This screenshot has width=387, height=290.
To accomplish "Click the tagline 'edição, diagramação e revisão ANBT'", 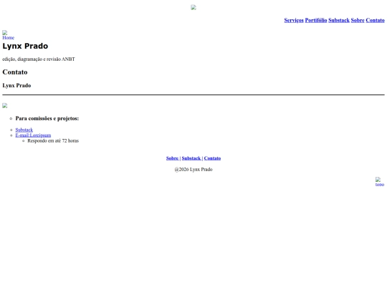I will click(39, 59).
